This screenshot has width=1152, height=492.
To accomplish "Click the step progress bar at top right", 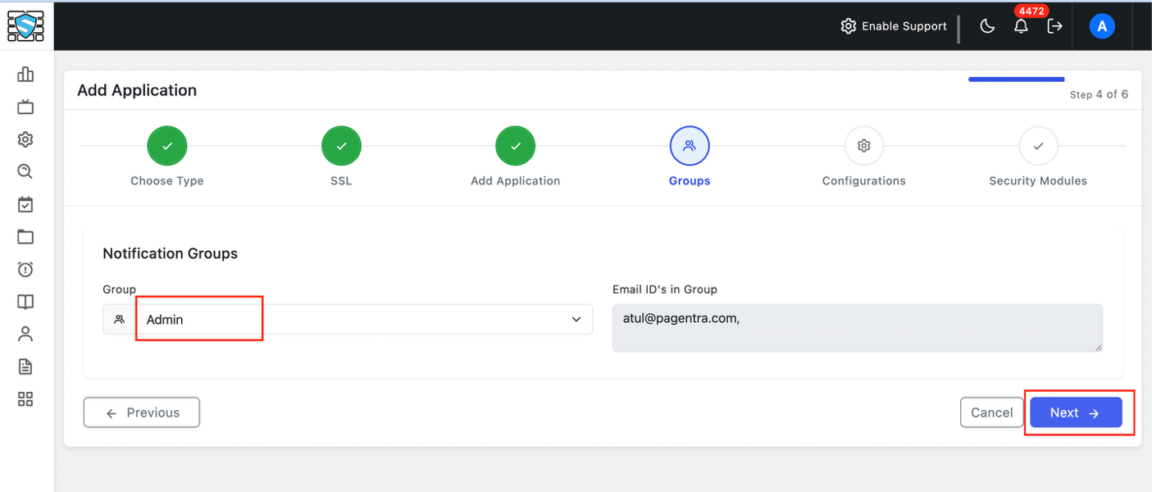I will [1017, 80].
